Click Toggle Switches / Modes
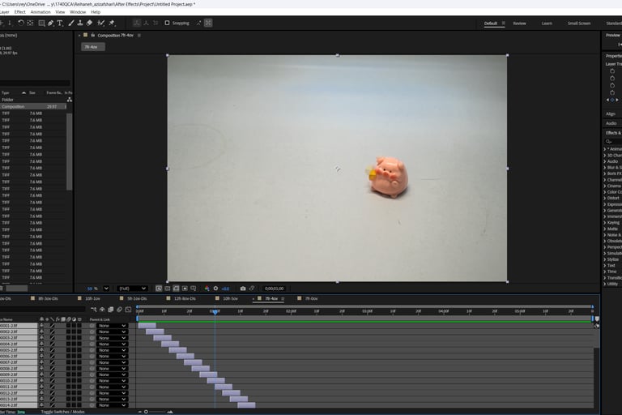The height and width of the screenshot is (415, 622). [x=62, y=412]
